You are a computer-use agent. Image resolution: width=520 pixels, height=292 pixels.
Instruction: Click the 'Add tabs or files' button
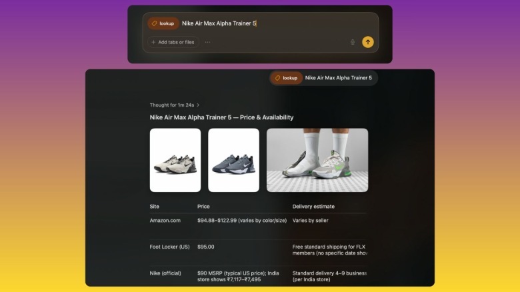pos(173,42)
